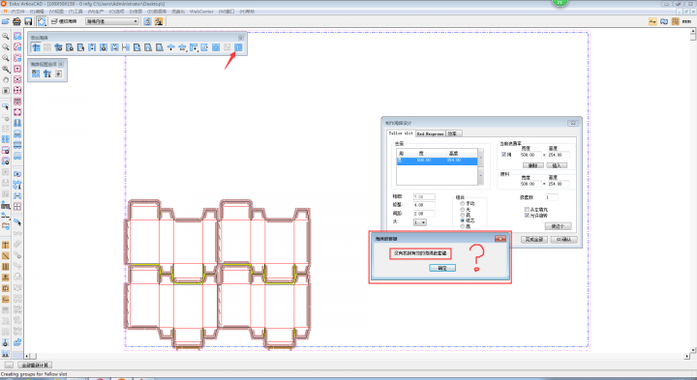The width and height of the screenshot is (697, 380).
Task: Select the topmost radio button in the options group
Action: pyautogui.click(x=463, y=203)
